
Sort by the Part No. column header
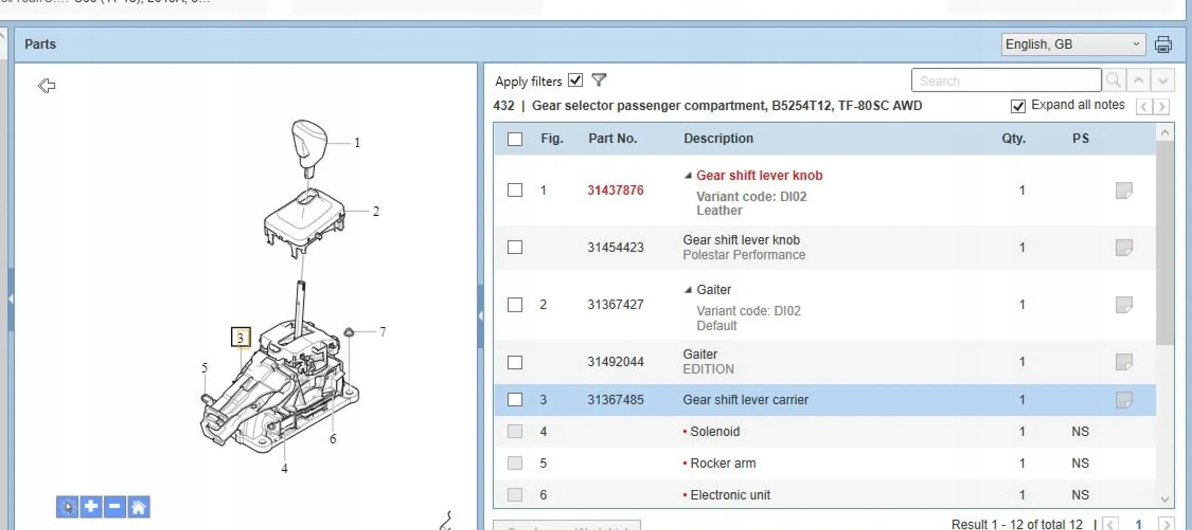(612, 139)
